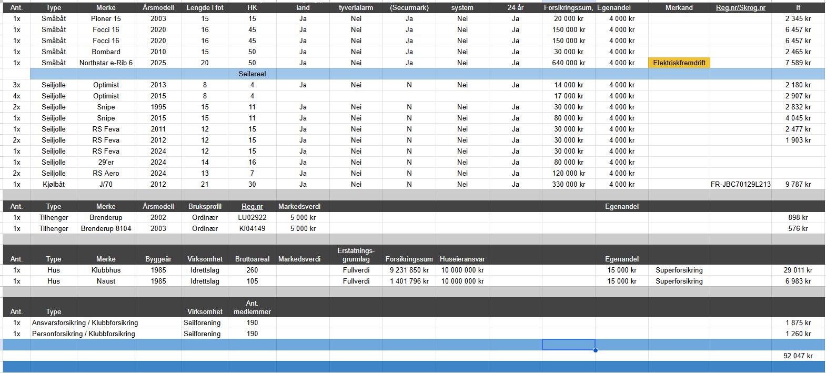Image resolution: width=826 pixels, height=373 pixels.
Task: Click the fill handle of the selected cell
Action: [595, 350]
